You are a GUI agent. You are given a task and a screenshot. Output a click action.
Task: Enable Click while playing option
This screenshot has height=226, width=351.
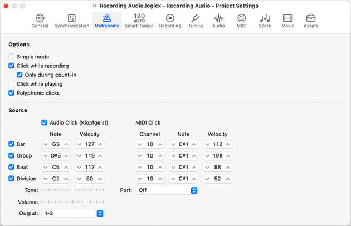click(x=12, y=84)
